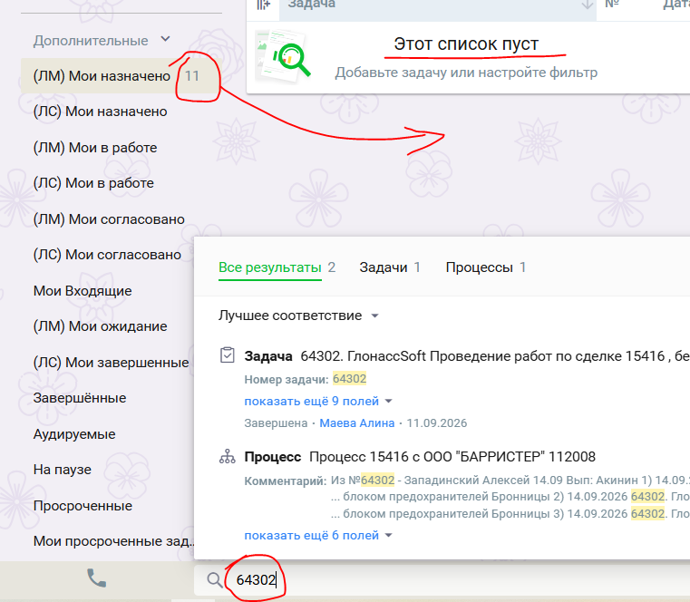
Task: Expand показать ещё 6 полей
Action: point(317,536)
